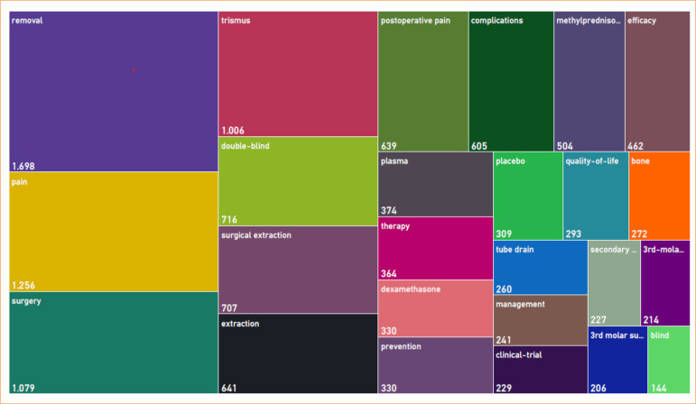Viewport: 696px width, 404px height.
Task: Select the teal quality-of-life tile
Action: pyautogui.click(x=596, y=196)
